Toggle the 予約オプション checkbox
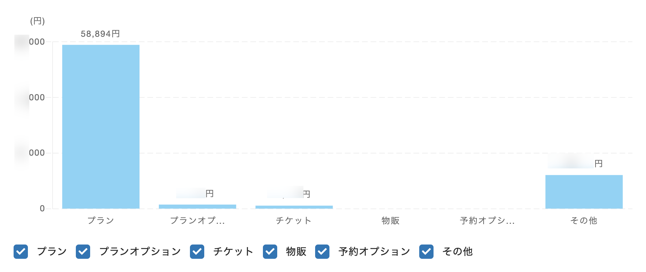The height and width of the screenshot is (272, 646). tap(322, 252)
